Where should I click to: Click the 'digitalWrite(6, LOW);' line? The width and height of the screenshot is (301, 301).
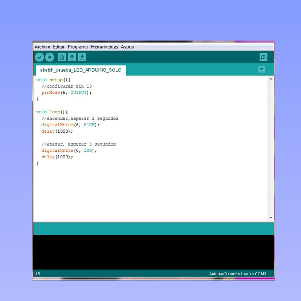[69, 150]
